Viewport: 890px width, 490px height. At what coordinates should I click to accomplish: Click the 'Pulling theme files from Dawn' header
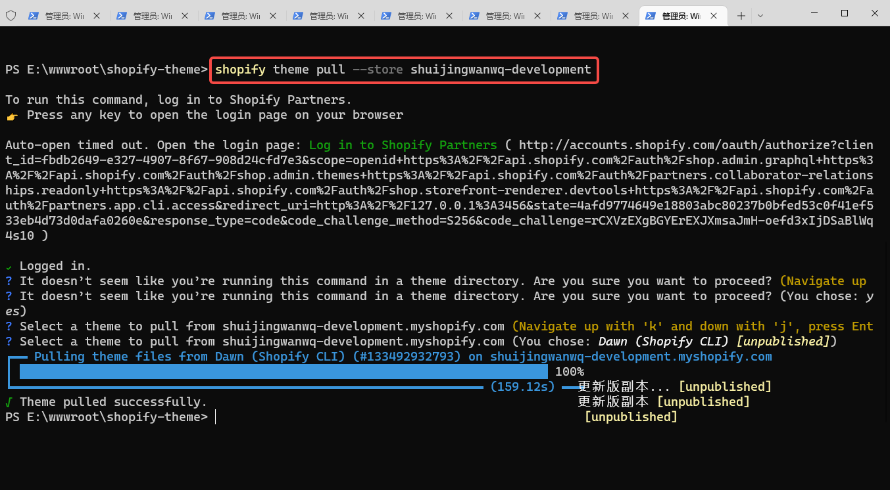[x=403, y=357]
